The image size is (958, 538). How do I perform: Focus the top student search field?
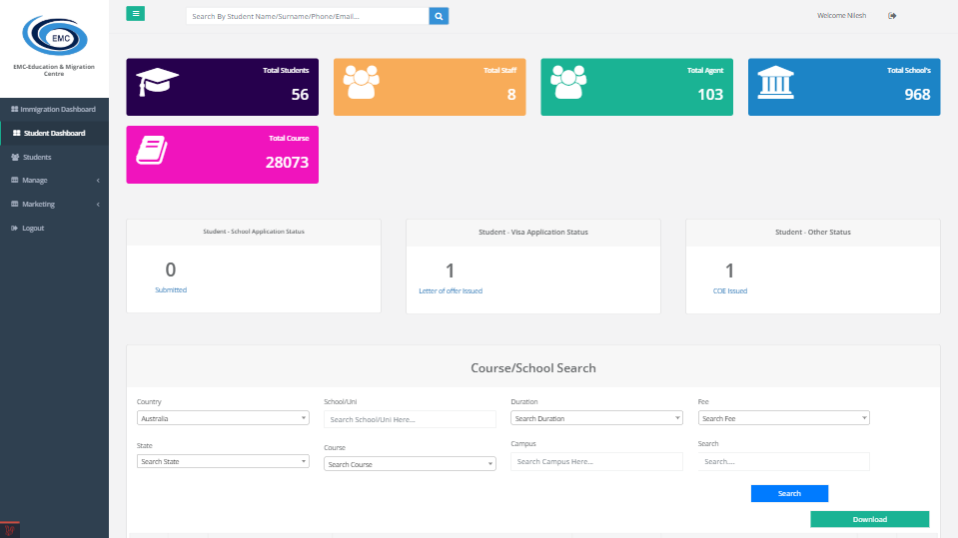pyautogui.click(x=308, y=17)
